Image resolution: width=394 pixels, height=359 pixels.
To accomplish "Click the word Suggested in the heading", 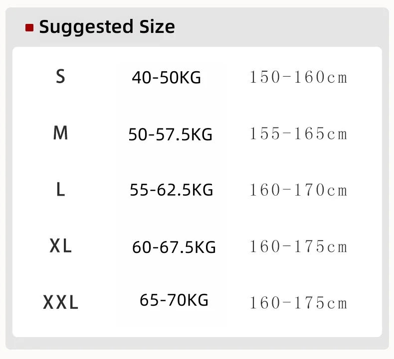I will click(x=86, y=27).
